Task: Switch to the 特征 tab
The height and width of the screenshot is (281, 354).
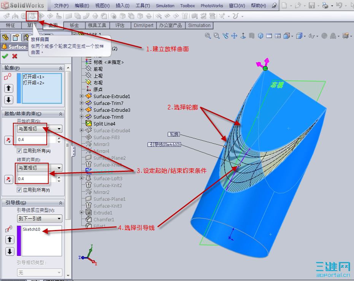Action: pos(10,25)
